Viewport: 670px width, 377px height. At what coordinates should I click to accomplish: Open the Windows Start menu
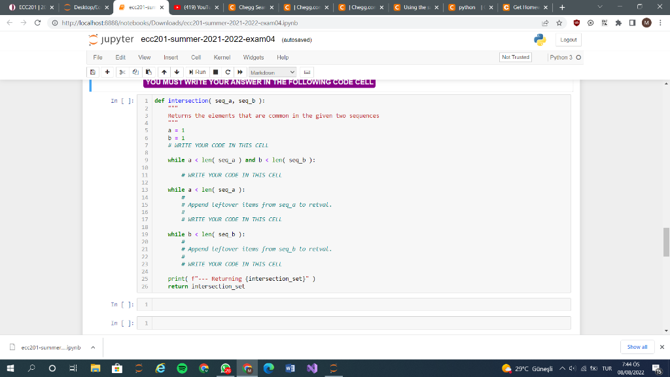[10, 368]
